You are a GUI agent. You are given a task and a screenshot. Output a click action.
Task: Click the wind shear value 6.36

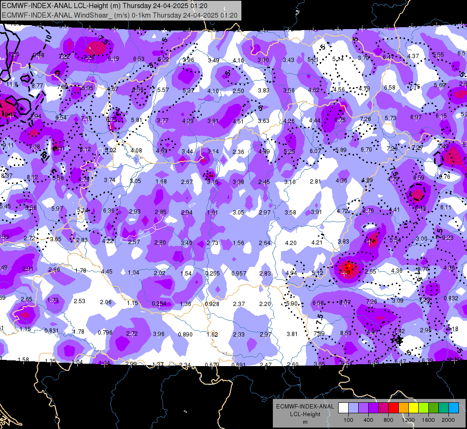[109, 211]
